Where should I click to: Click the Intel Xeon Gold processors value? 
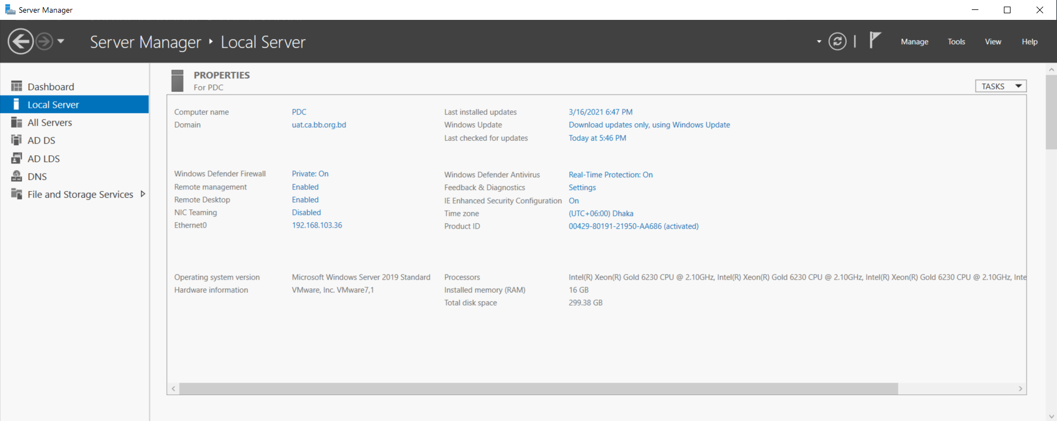[797, 277]
